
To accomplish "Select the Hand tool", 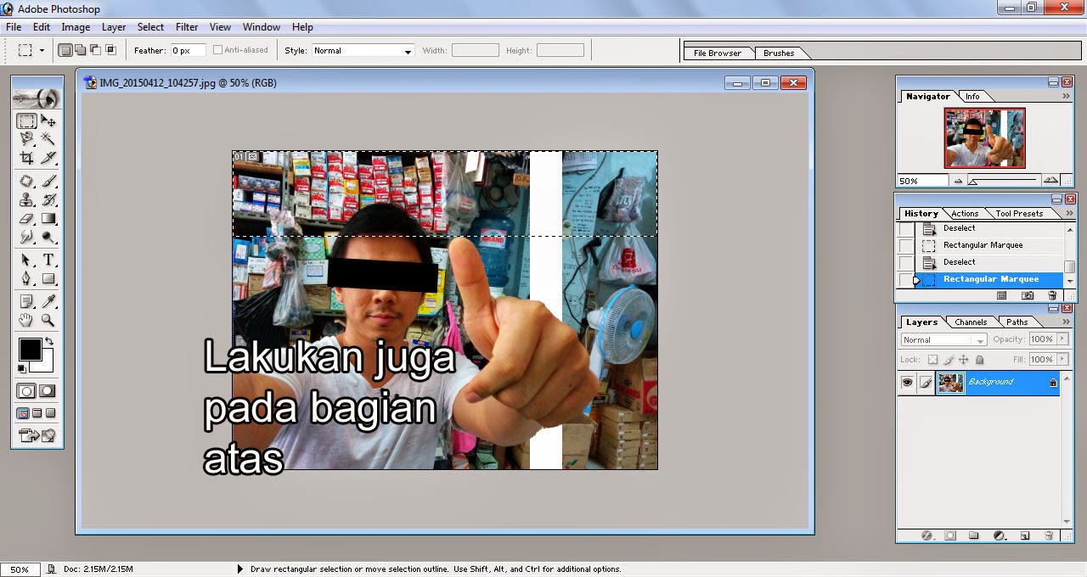I will coord(27,320).
